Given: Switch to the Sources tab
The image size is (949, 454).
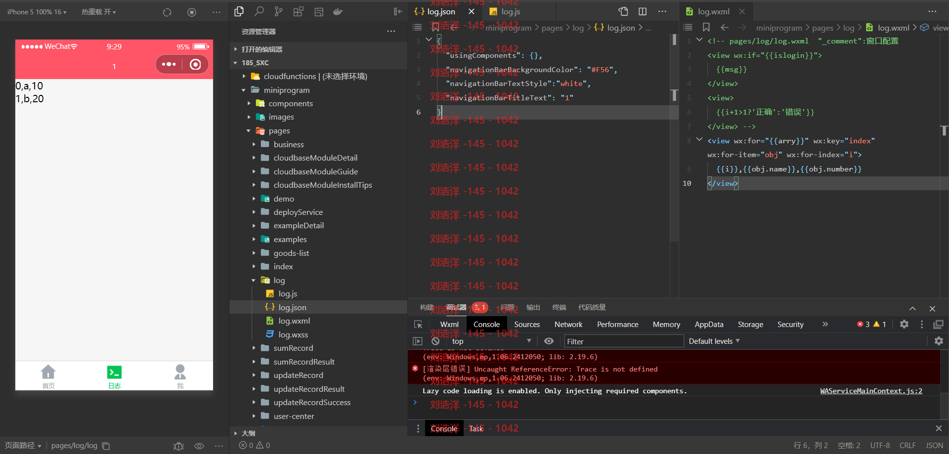Looking at the screenshot, I should [527, 325].
